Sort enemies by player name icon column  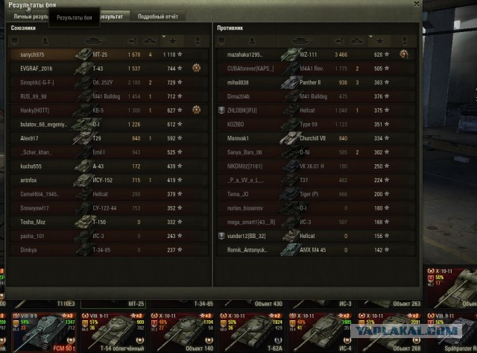click(x=252, y=40)
